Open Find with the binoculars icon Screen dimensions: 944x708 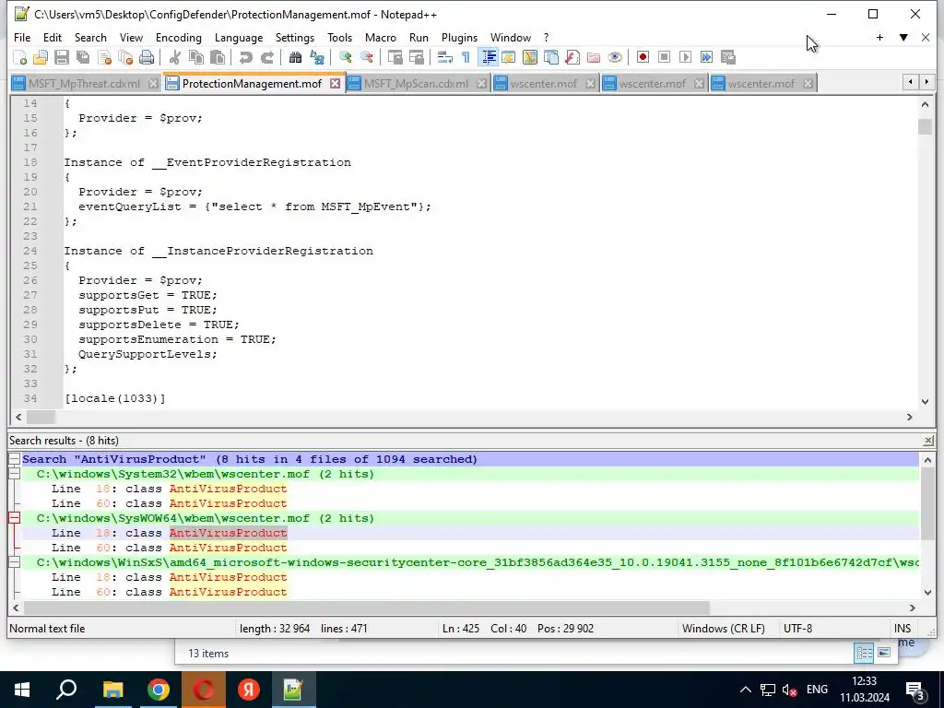point(295,57)
